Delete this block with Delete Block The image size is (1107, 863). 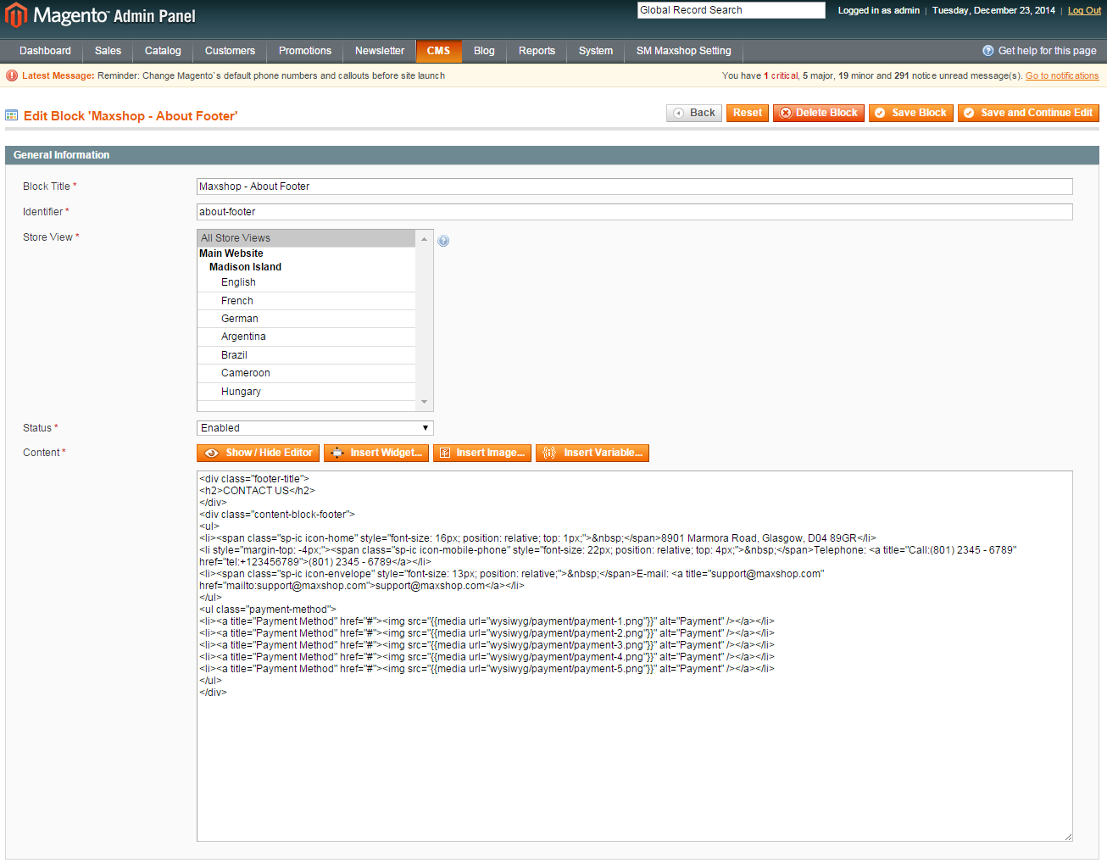819,113
